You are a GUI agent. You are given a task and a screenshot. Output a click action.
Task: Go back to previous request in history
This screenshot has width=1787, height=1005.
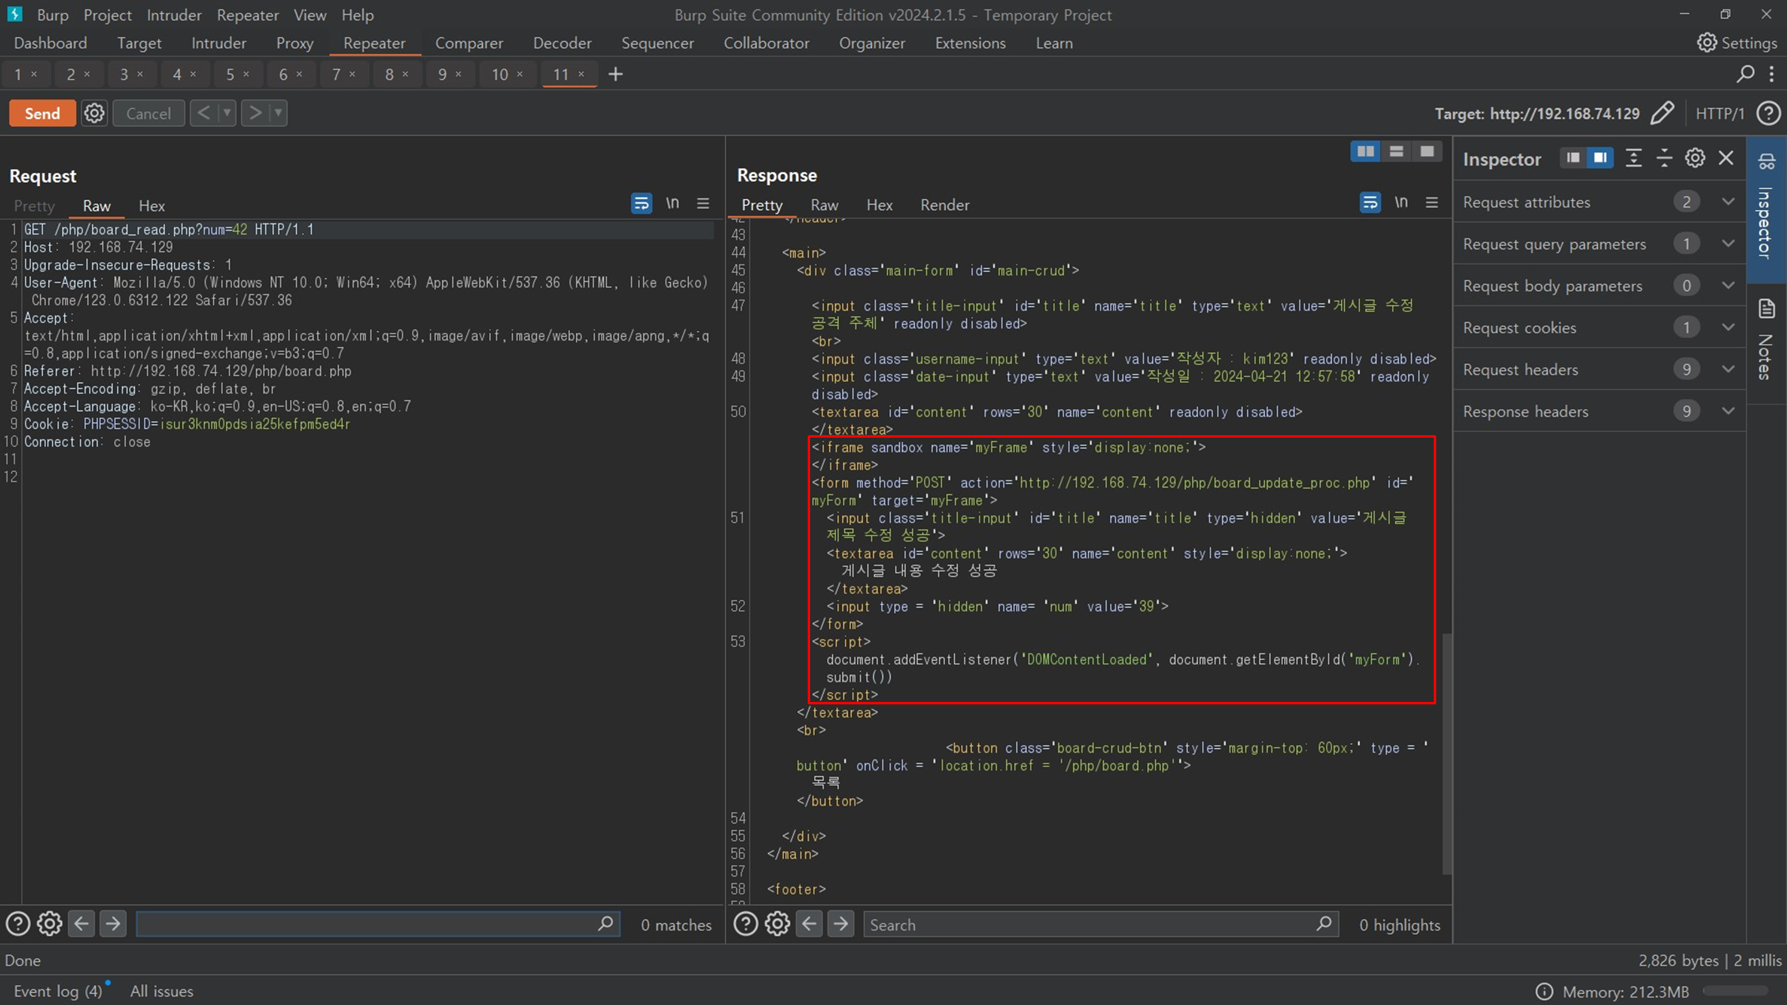point(203,113)
